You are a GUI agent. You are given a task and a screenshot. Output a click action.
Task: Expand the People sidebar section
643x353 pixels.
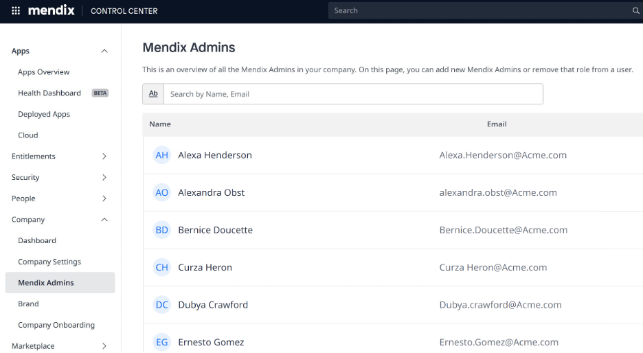(x=104, y=198)
